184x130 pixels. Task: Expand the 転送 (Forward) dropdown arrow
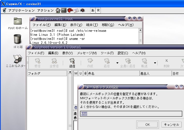pos(155,63)
